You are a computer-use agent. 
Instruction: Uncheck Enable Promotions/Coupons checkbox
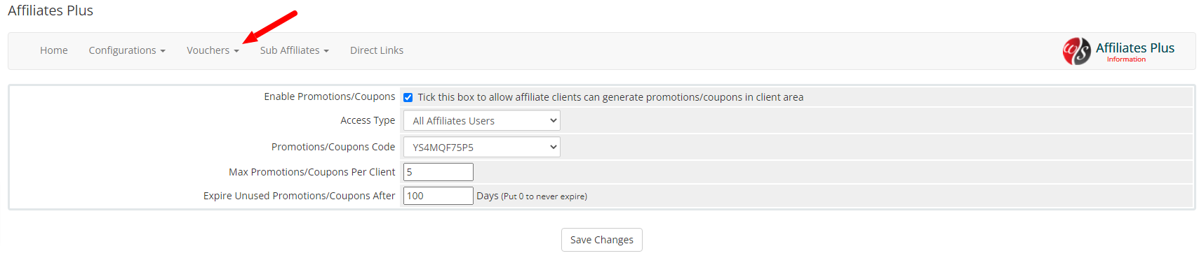(408, 97)
